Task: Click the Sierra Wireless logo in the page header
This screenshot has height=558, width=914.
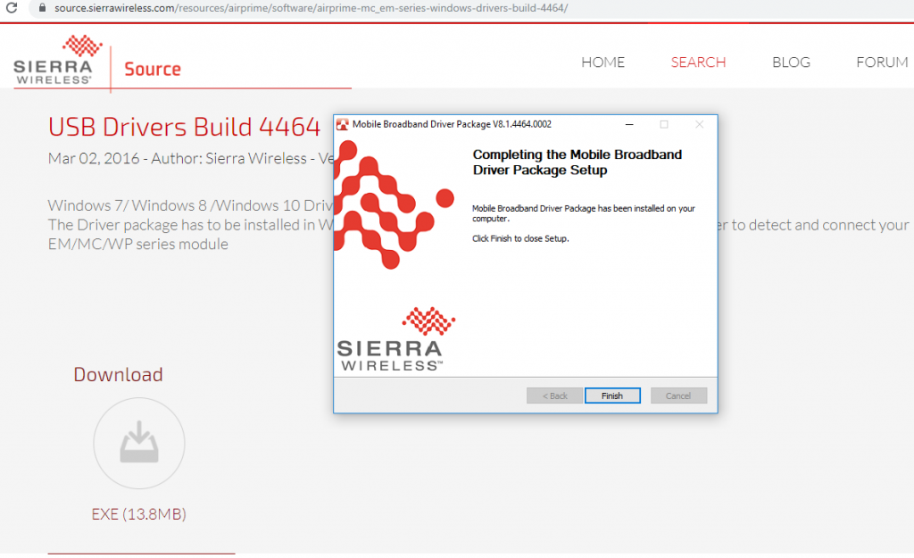Action: [x=57, y=60]
